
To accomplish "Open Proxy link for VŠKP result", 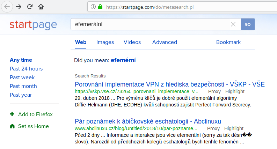I will (214, 91).
